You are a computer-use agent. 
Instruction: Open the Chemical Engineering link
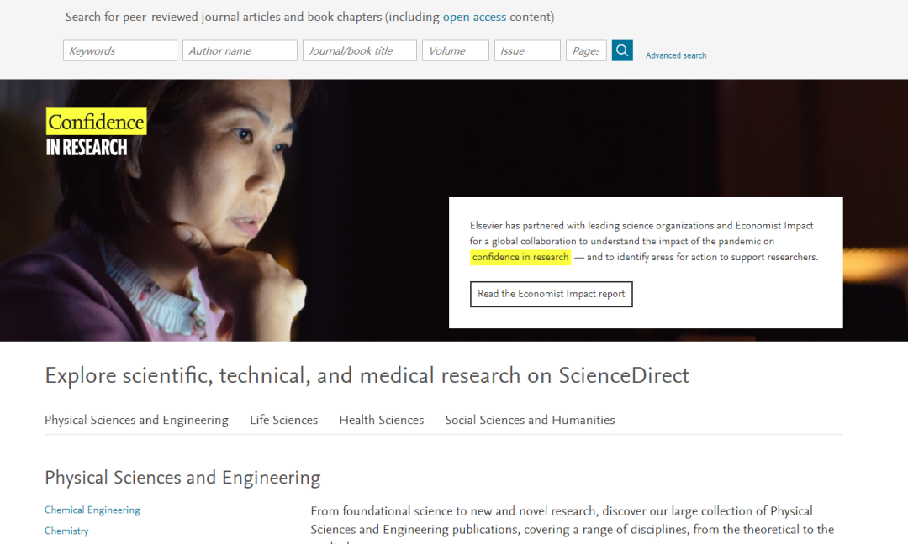pos(92,510)
